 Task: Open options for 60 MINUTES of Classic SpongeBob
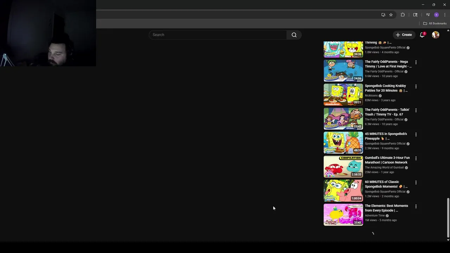coord(416,182)
